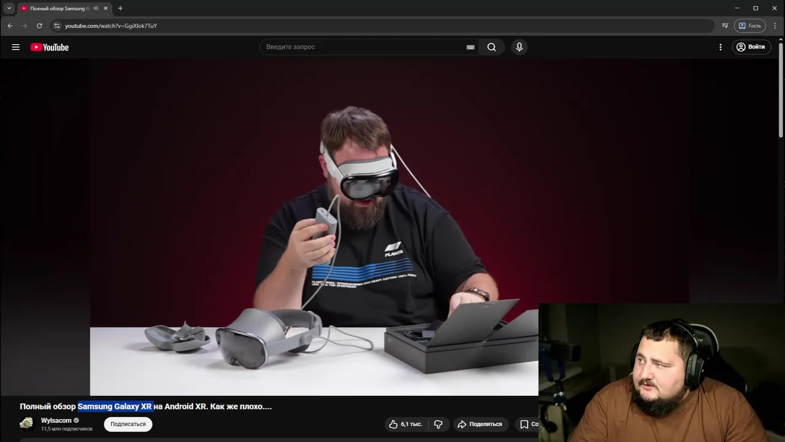
Task: Open the Wylsacom channel name link
Action: click(56, 421)
